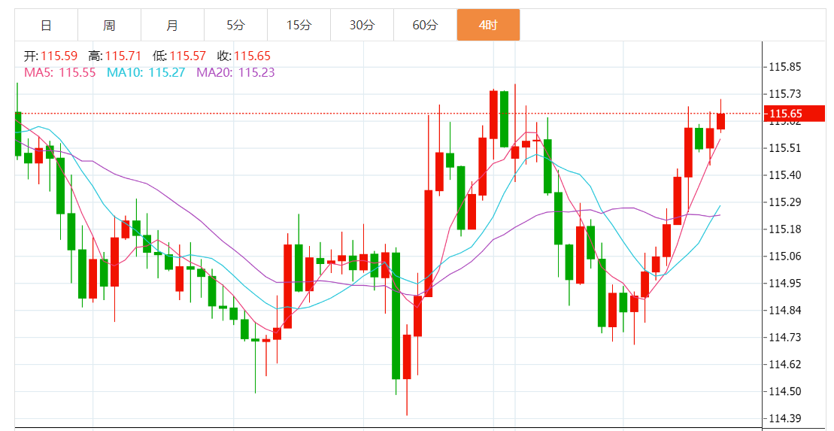The width and height of the screenshot is (834, 431).
Task: Click the red 115.65 current price tag
Action: coord(794,114)
